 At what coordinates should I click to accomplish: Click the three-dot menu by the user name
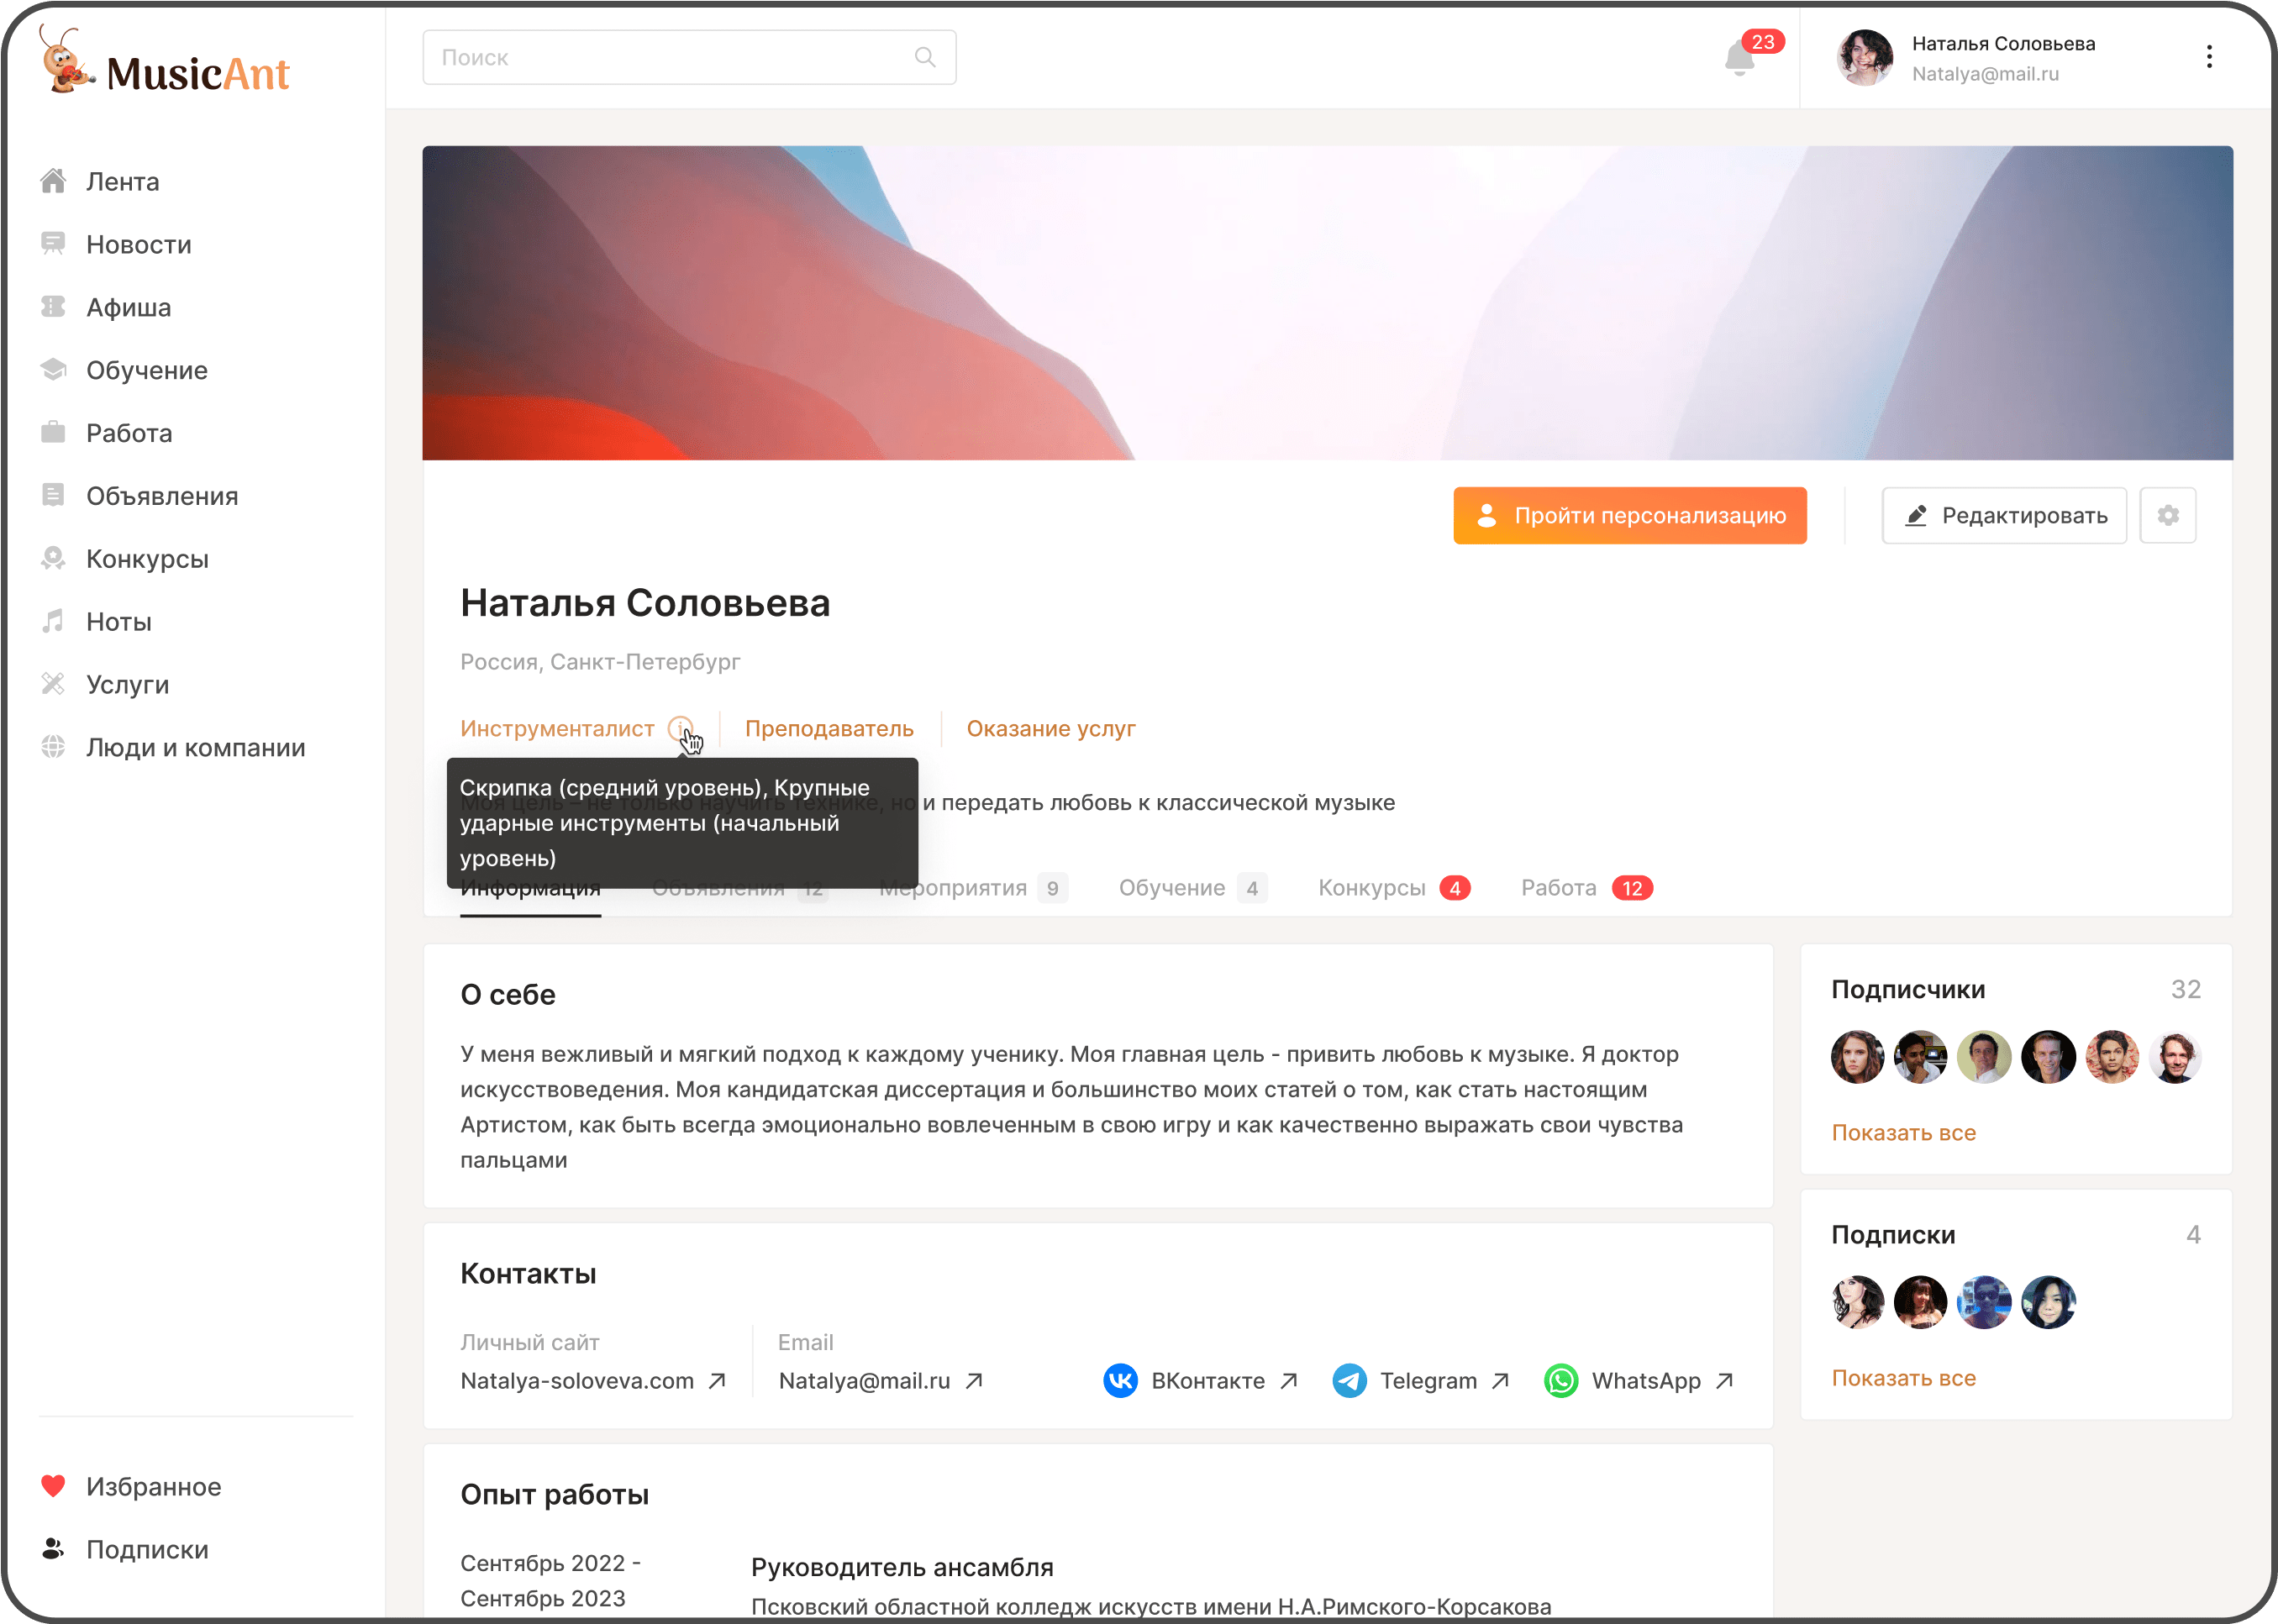[2209, 57]
